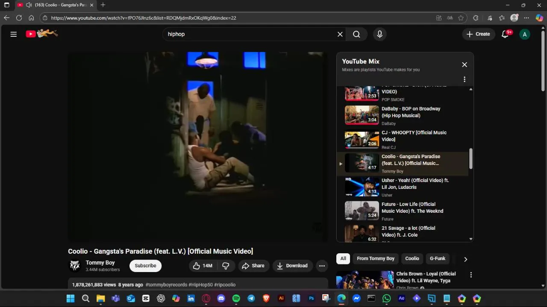This screenshot has width=547, height=307.
Task: Like the Gangsta's Paradise video
Action: point(202,266)
